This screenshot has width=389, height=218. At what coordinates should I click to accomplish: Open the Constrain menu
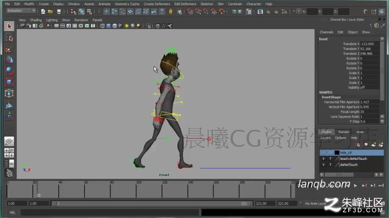point(235,4)
